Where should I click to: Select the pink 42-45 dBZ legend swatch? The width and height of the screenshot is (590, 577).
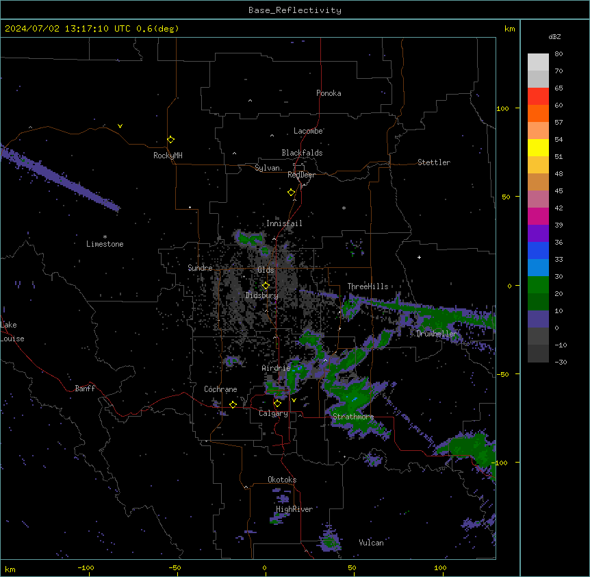pyautogui.click(x=538, y=199)
